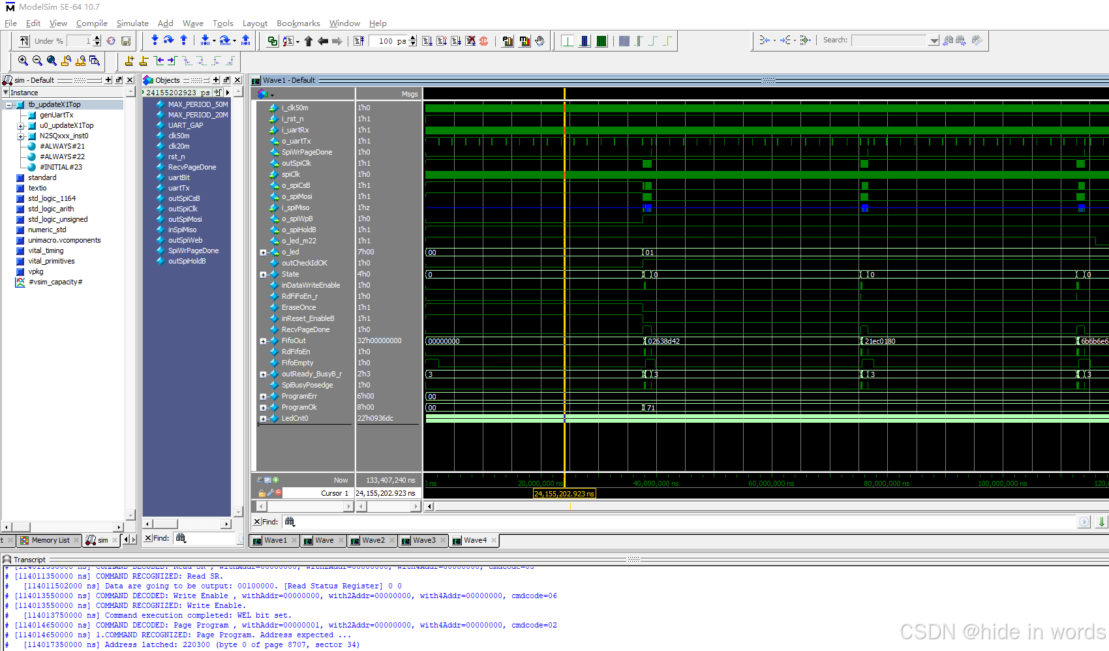Screen dimensions: 1109x651
Task: Toggle the Expanded Time Deltas mode icon
Action: (584, 40)
